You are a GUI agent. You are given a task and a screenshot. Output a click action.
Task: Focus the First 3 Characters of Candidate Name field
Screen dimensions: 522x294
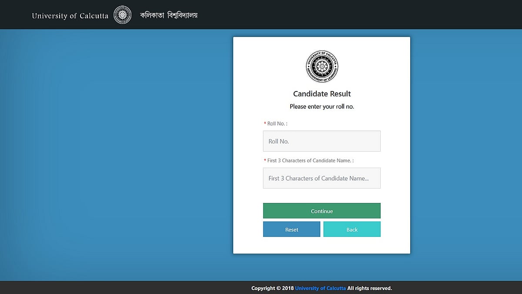tap(322, 178)
